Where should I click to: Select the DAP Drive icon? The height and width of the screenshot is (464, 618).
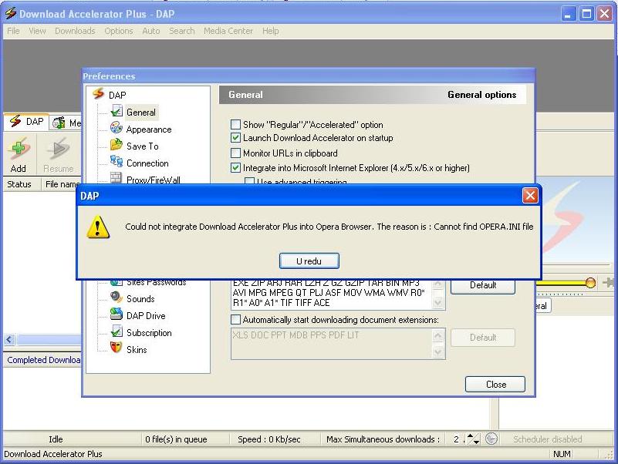pos(117,315)
